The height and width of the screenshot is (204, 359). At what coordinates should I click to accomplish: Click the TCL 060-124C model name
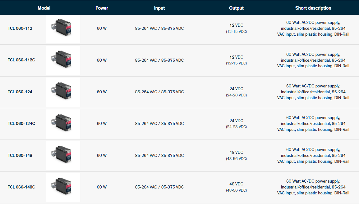click(x=21, y=124)
